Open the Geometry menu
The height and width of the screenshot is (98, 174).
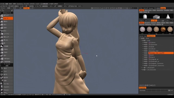tap(20, 4)
